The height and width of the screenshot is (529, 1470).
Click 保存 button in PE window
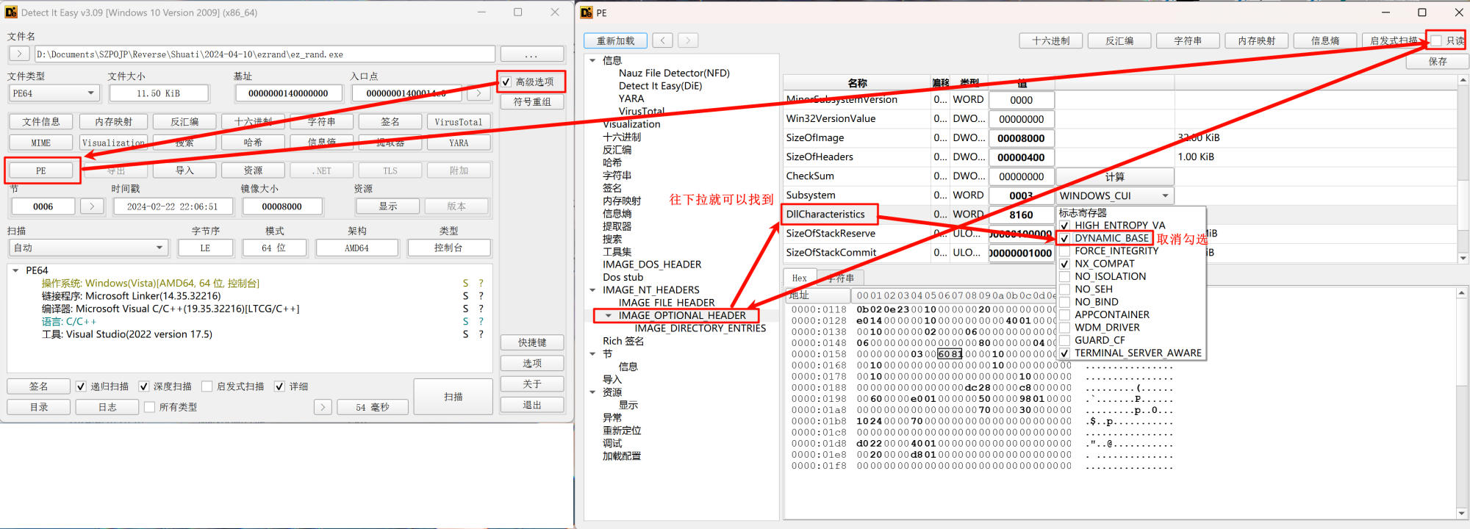point(1438,61)
